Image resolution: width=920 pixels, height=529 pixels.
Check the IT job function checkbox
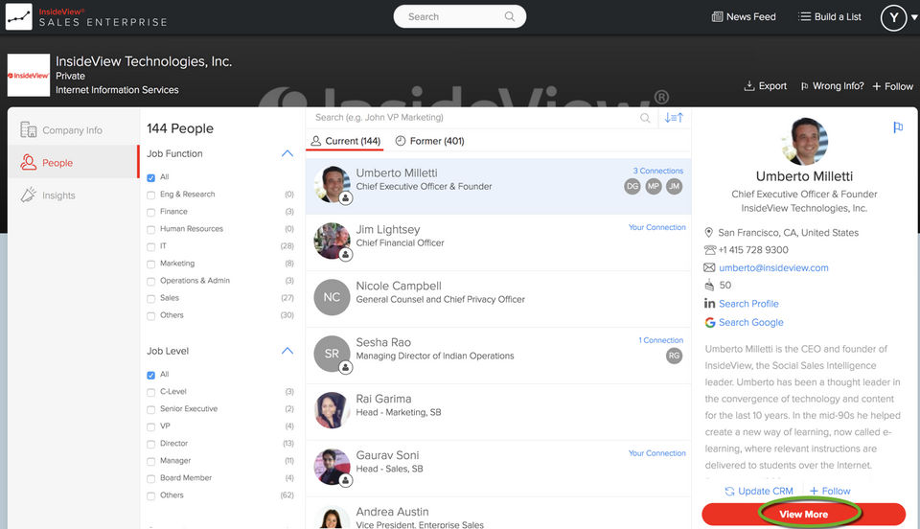(x=150, y=247)
